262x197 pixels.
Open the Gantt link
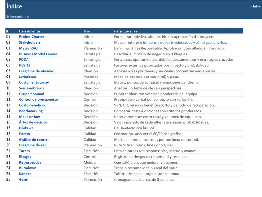pyautogui.click(x=24, y=179)
